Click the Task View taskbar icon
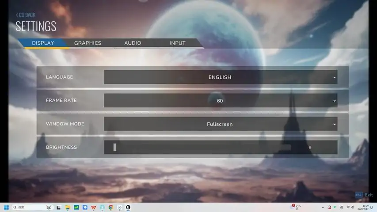Viewport: 377px width, 212px height. click(59, 207)
